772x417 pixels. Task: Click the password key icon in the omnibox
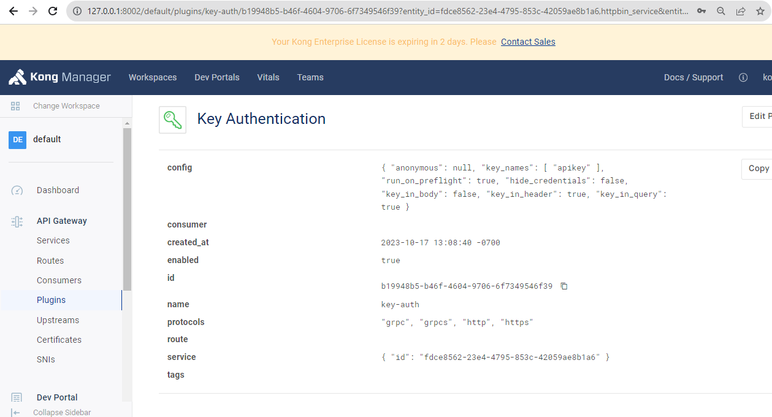pos(701,10)
